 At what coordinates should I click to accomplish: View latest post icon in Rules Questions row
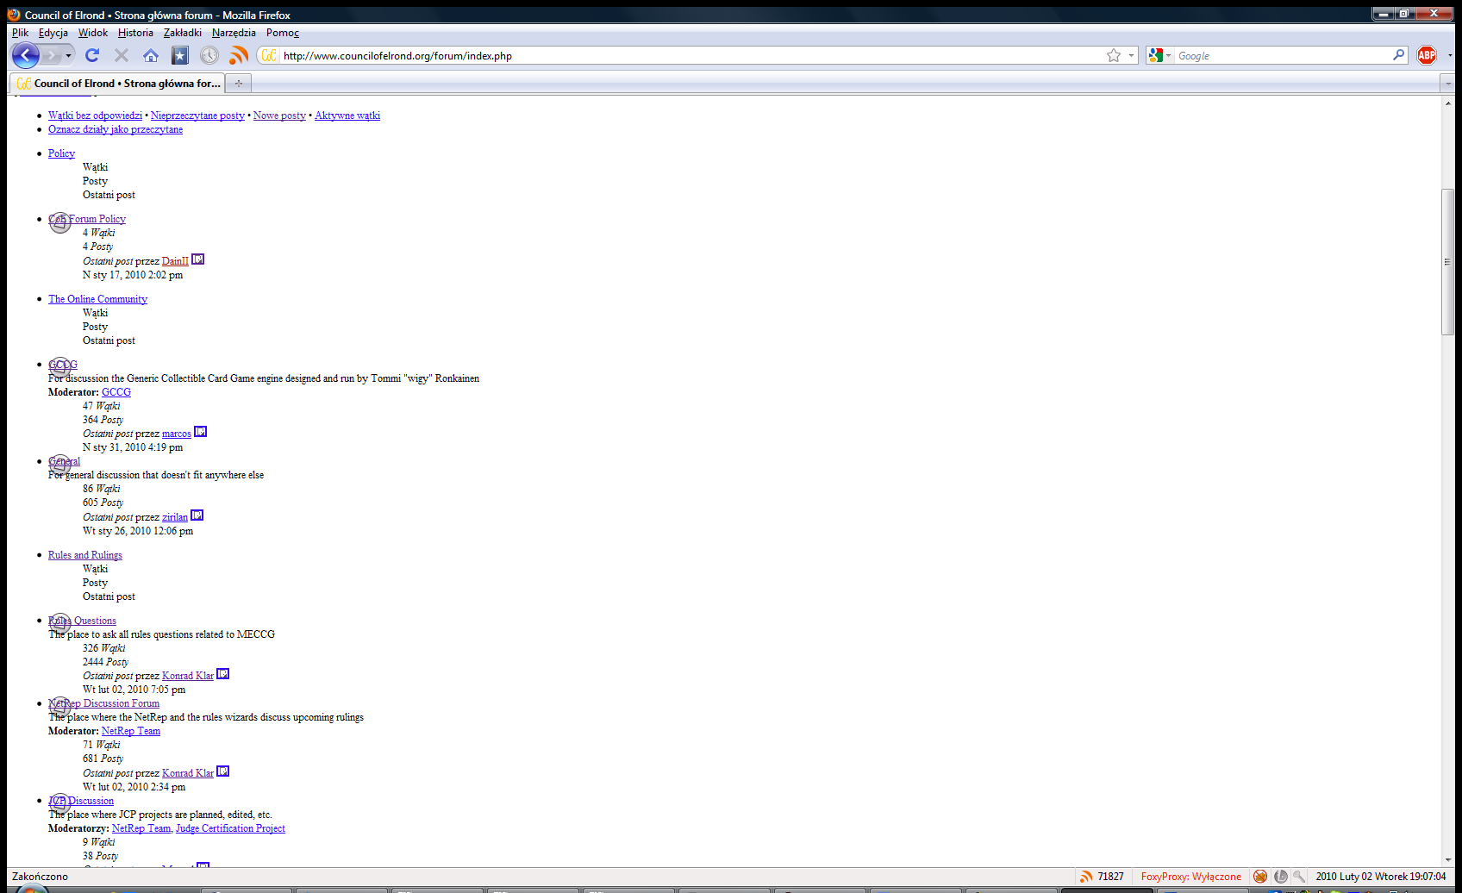222,674
